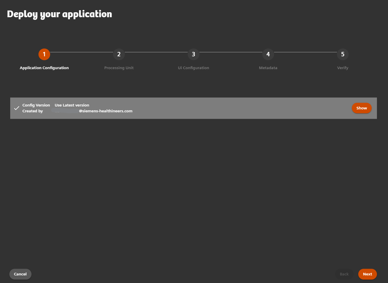Click the checkmark beside Config Version
Image resolution: width=388 pixels, height=283 pixels.
point(17,108)
